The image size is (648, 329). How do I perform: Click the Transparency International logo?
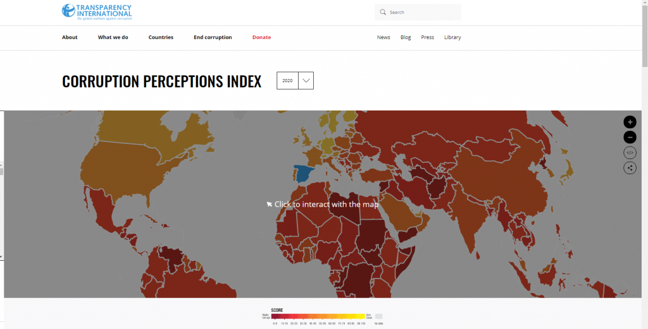97,12
